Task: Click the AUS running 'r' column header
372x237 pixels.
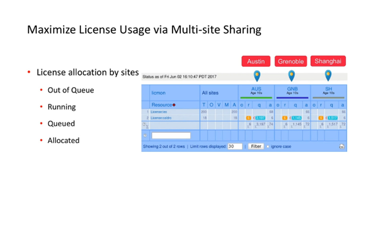Action: coord(249,105)
